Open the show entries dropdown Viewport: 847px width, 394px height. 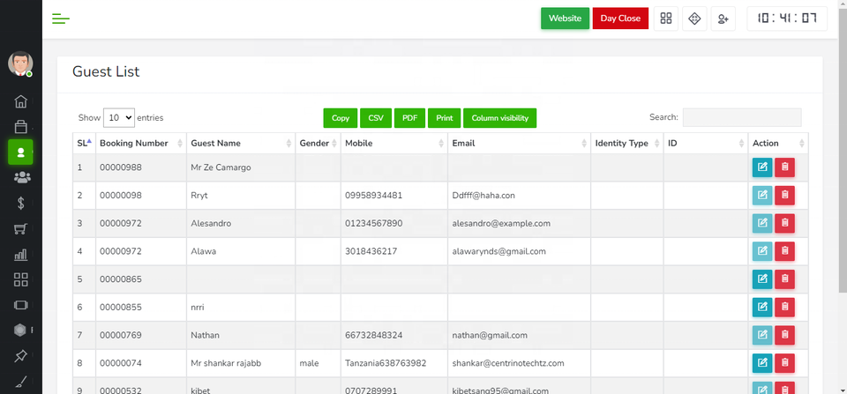119,117
